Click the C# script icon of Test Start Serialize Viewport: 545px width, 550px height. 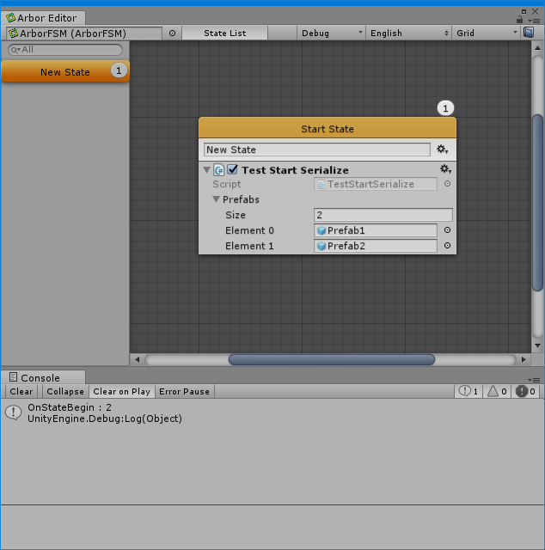tap(219, 170)
